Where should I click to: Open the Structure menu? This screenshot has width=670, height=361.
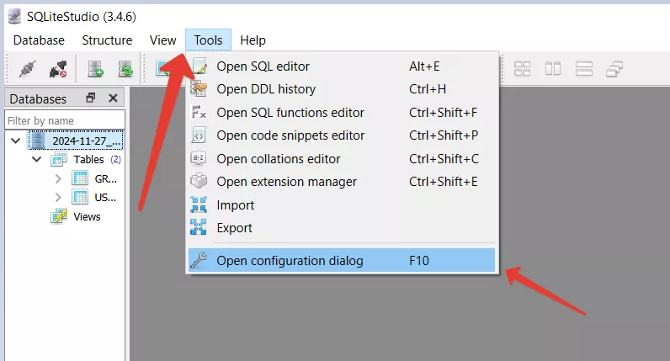coord(107,40)
